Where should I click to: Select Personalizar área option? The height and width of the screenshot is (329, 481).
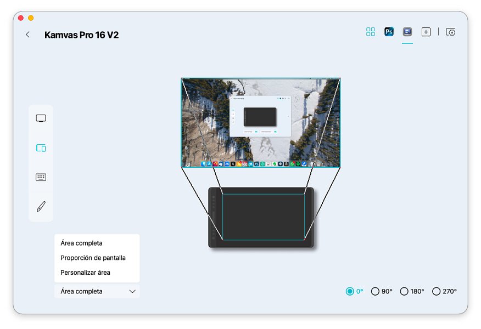pos(85,273)
